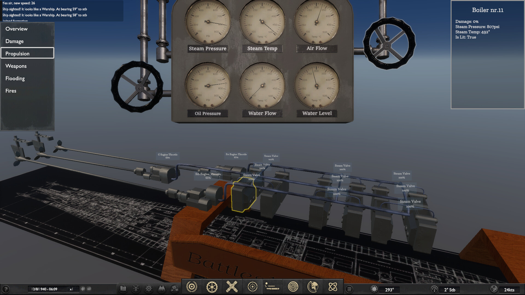Click the binoculars lookout icon
The height and width of the screenshot is (295, 525).
pos(162,288)
